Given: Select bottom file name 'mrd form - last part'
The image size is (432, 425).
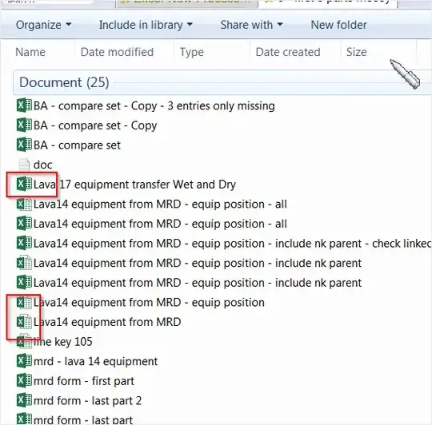Looking at the screenshot, I should coord(82,419).
